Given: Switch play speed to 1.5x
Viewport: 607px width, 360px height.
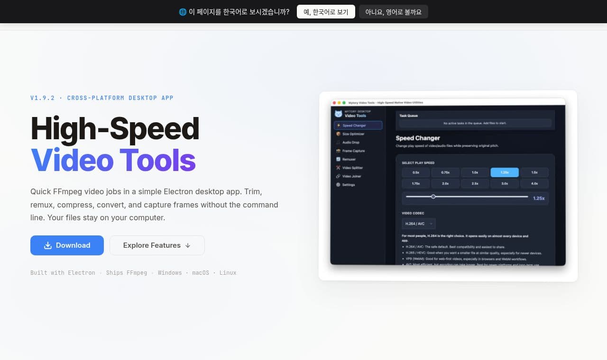Looking at the screenshot, I should (534, 172).
